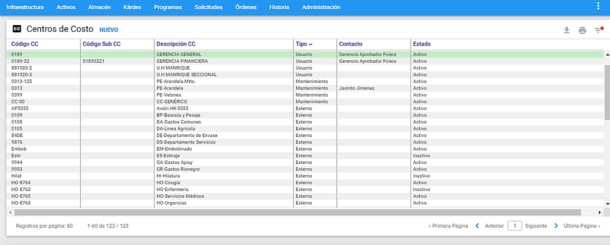Open the Programas menu

[x=168, y=7]
